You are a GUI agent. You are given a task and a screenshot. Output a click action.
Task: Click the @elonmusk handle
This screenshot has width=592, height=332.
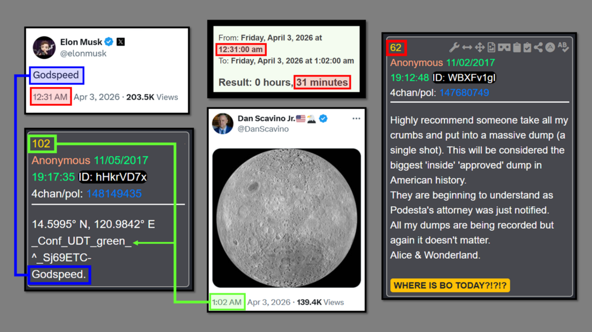pos(83,54)
